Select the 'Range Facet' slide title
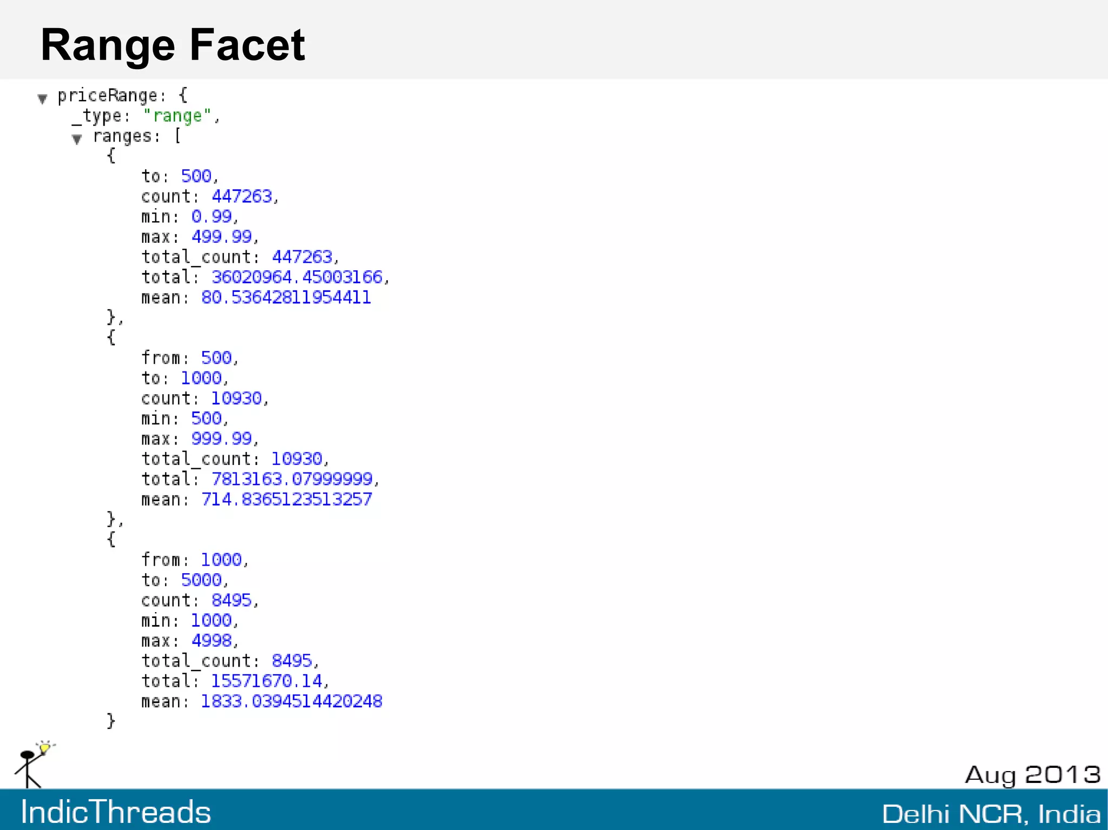 [173, 45]
